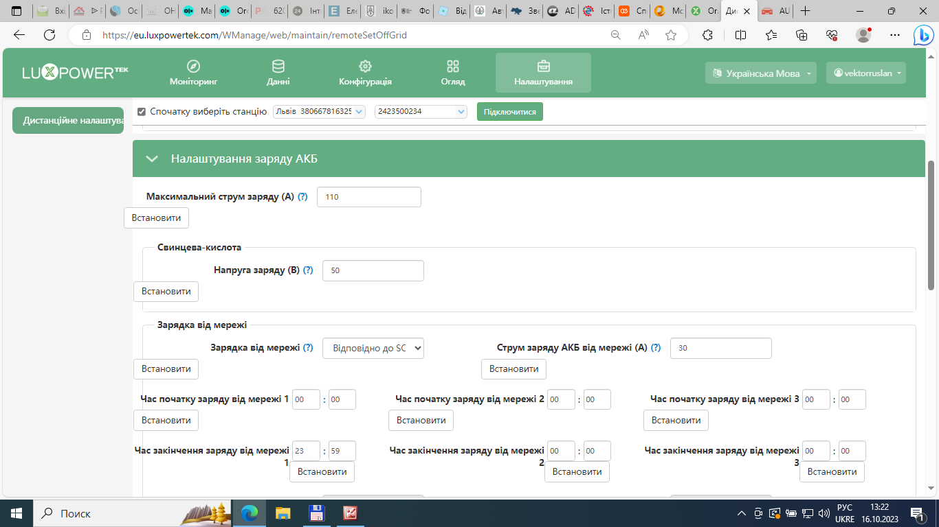This screenshot has height=527, width=939.
Task: Click Встановити under Струм заряду АКБ від мережі
Action: pyautogui.click(x=513, y=368)
